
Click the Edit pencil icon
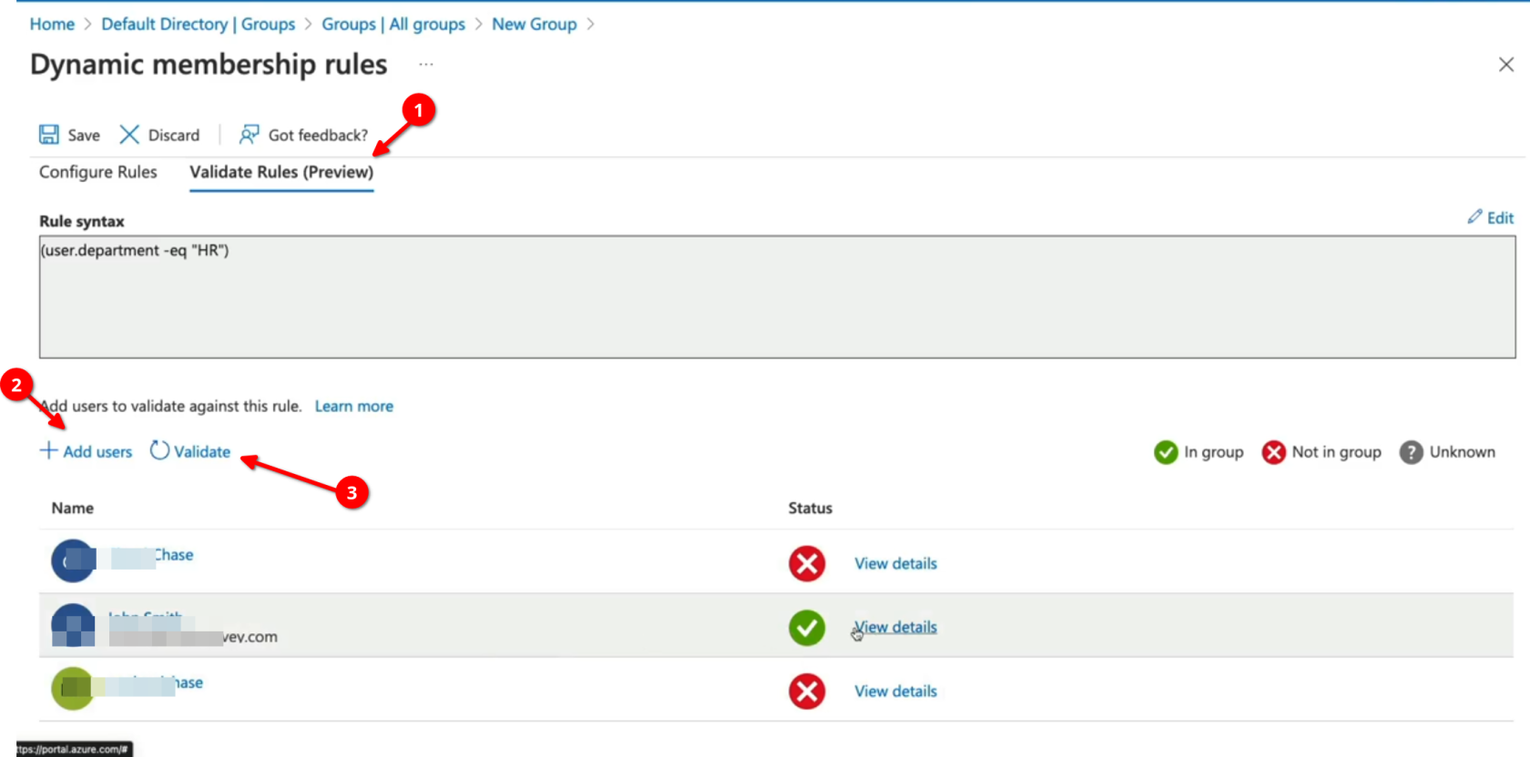(x=1474, y=217)
